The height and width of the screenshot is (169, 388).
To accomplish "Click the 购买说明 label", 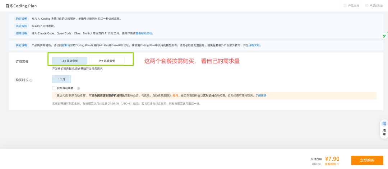I will (22, 19).
